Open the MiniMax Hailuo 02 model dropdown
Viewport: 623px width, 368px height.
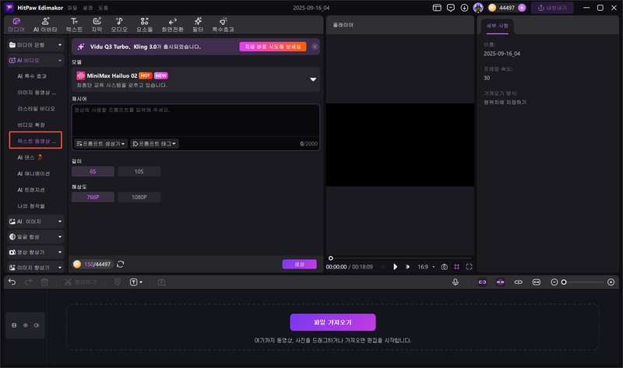point(195,79)
